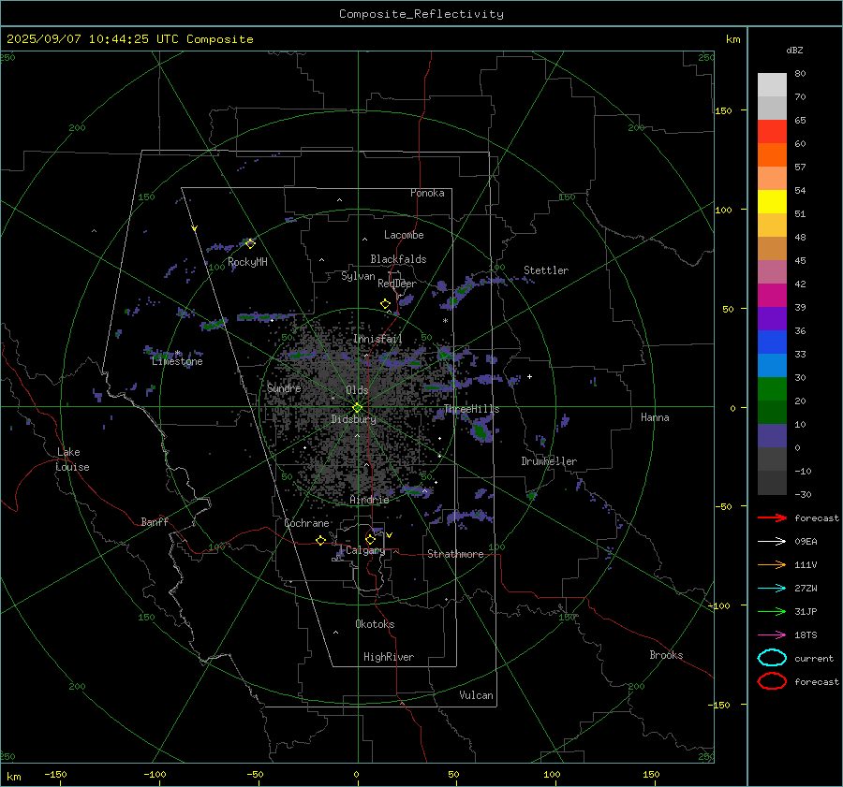Viewport: 843px width, 787px height.
Task: Click the Strathmore city label
Action: (x=455, y=554)
